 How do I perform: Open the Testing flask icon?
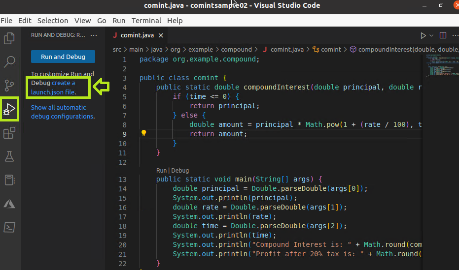click(9, 156)
